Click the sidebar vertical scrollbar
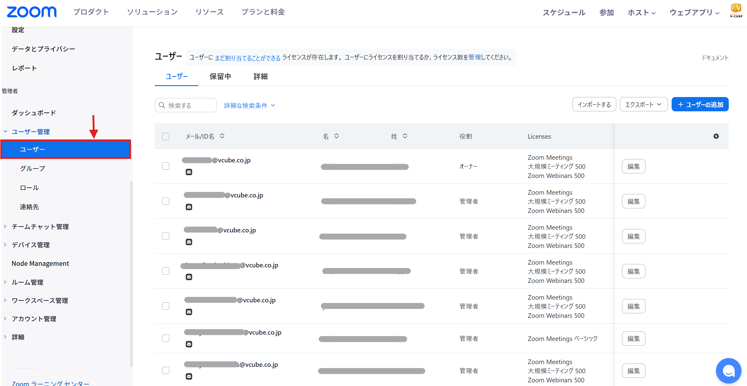 131,274
